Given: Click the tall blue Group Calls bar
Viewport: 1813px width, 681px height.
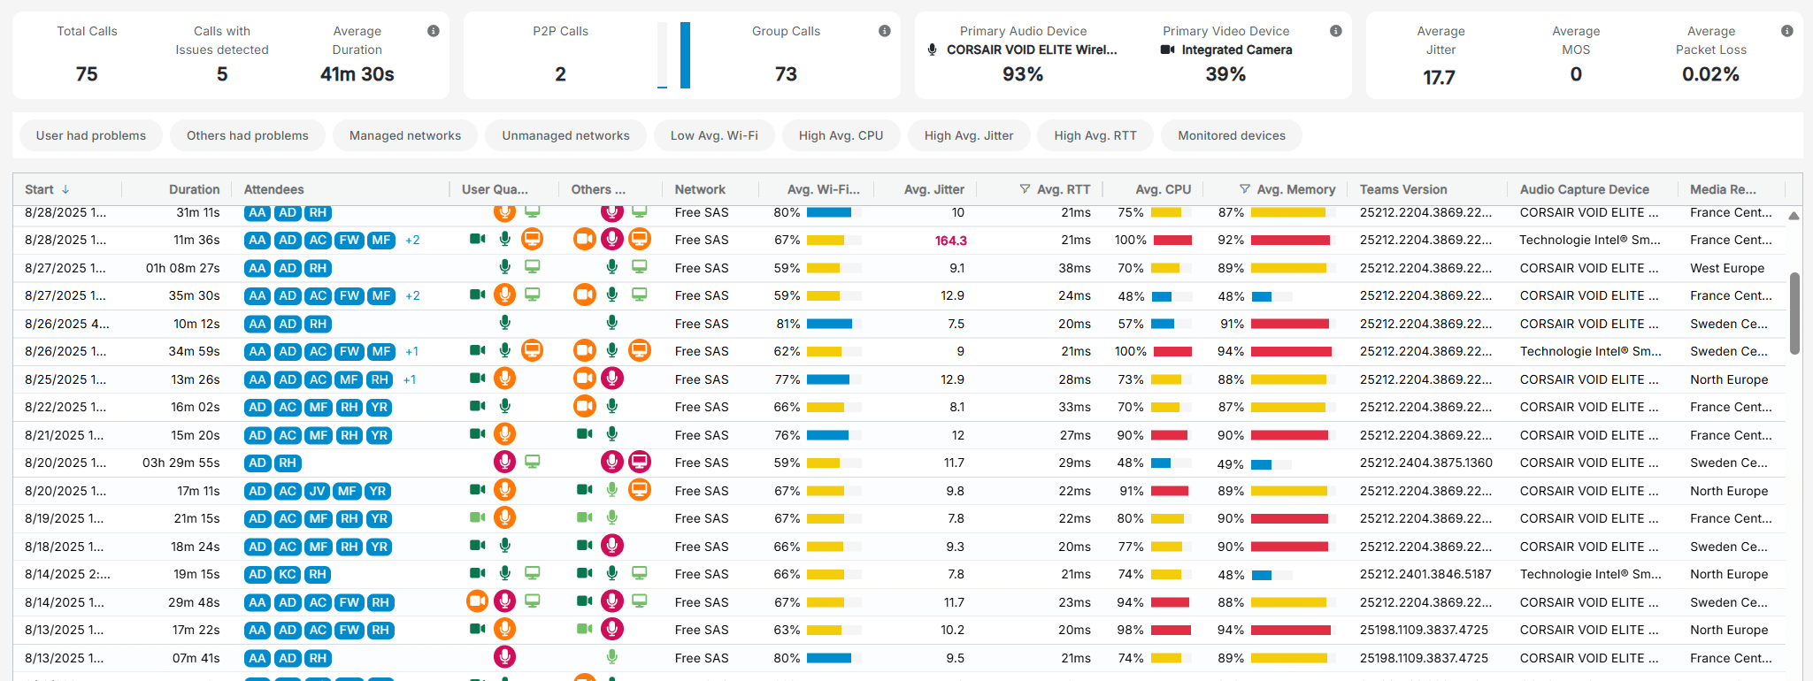Looking at the screenshot, I should coord(685,55).
